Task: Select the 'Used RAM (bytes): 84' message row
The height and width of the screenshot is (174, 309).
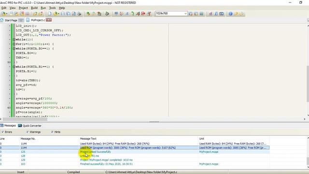Action: coord(135,144)
